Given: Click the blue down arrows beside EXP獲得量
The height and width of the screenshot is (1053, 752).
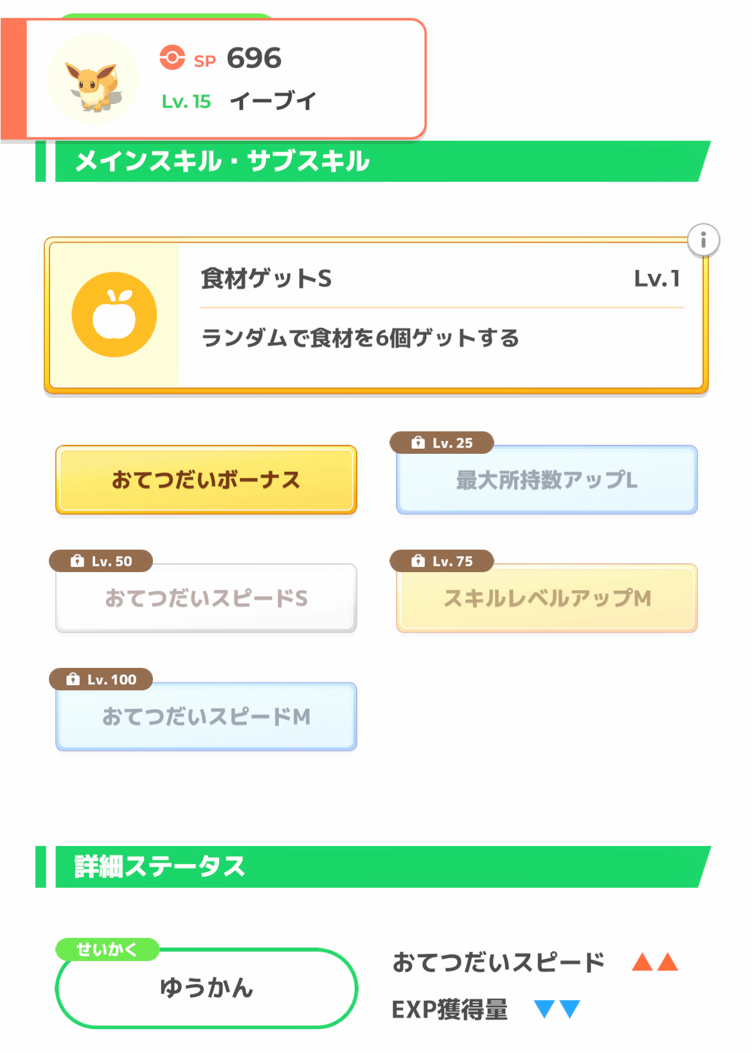Looking at the screenshot, I should click(x=557, y=1009).
